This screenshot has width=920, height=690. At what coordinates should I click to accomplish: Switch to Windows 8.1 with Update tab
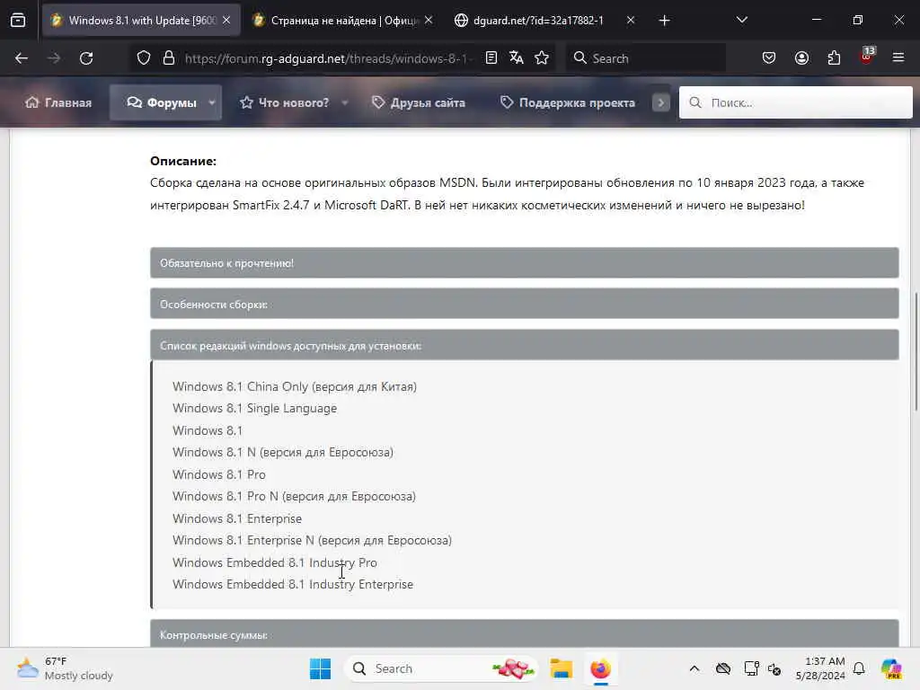141,21
